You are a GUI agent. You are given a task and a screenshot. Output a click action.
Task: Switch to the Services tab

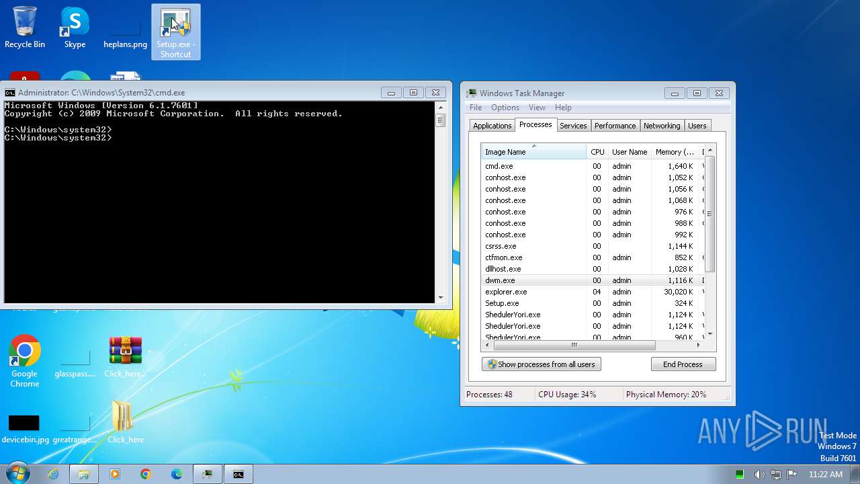coord(573,126)
